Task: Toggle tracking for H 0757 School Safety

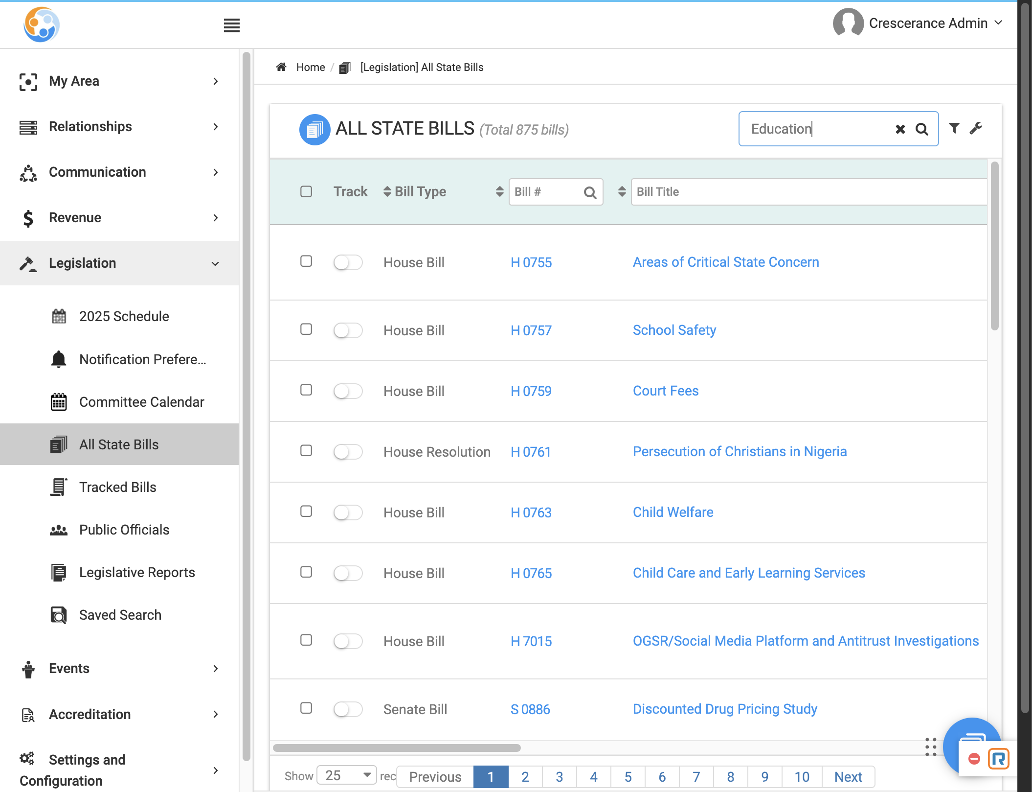Action: point(348,330)
